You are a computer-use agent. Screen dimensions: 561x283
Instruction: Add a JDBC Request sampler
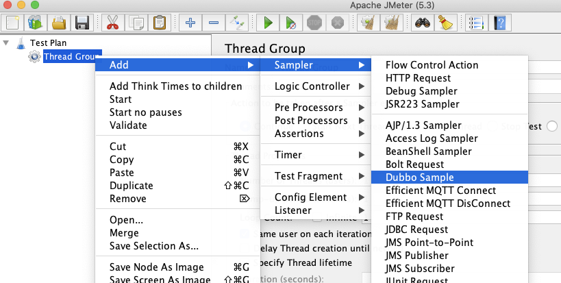tap(449, 230)
